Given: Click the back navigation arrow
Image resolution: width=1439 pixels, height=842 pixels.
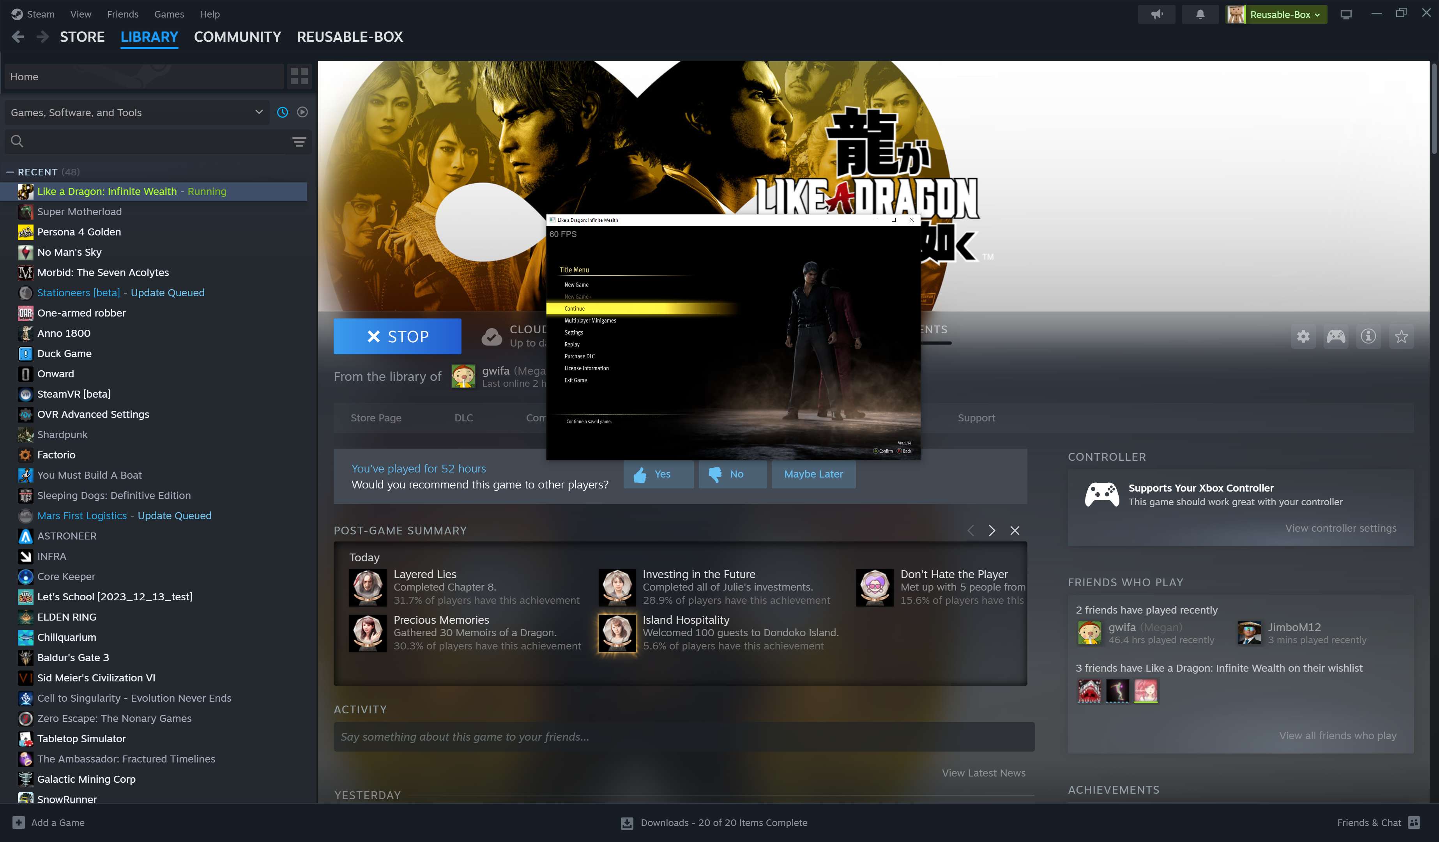Looking at the screenshot, I should (18, 37).
